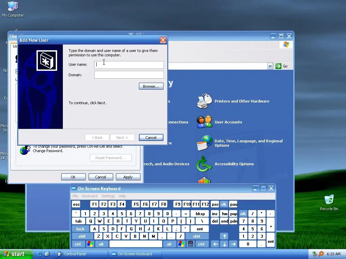Open Date, Time, Language, and Regional Options icon

(204, 143)
